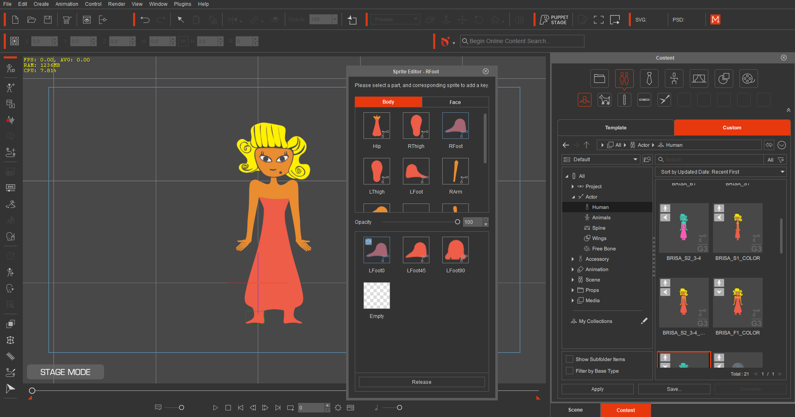Select the Spine filter icon
The width and height of the screenshot is (795, 417).
pos(624,99)
